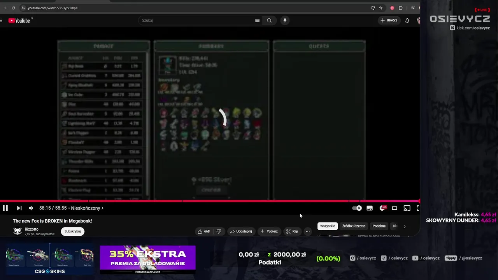Click the 58:15 / 58:55 time display
The image size is (498, 280).
[53, 208]
